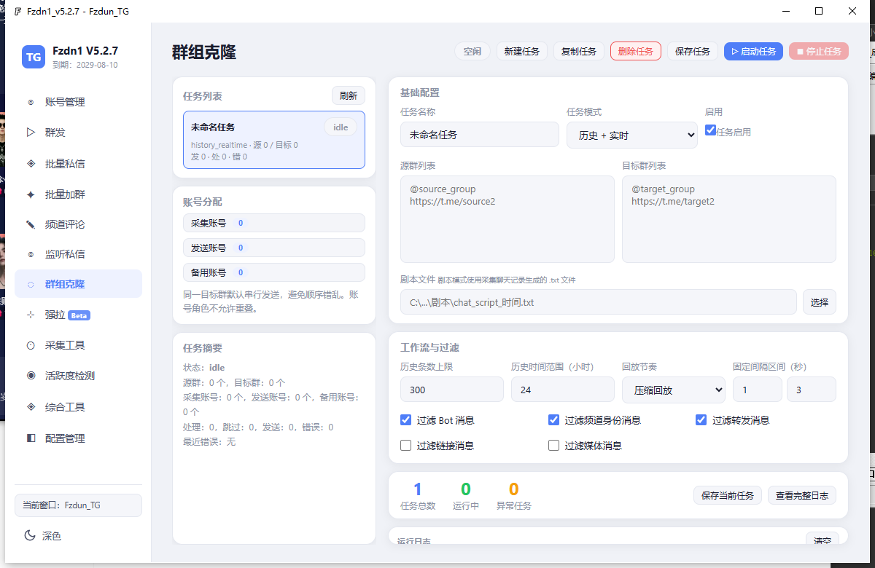This screenshot has width=875, height=568.
Task: Select the 未命名任务 task card
Action: pos(274,140)
